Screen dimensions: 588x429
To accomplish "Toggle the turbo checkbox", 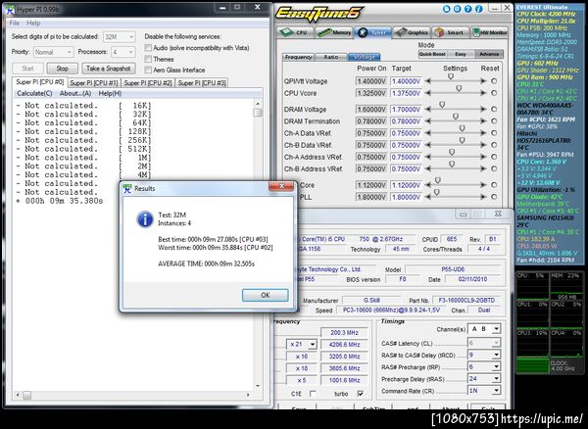I will [360, 394].
